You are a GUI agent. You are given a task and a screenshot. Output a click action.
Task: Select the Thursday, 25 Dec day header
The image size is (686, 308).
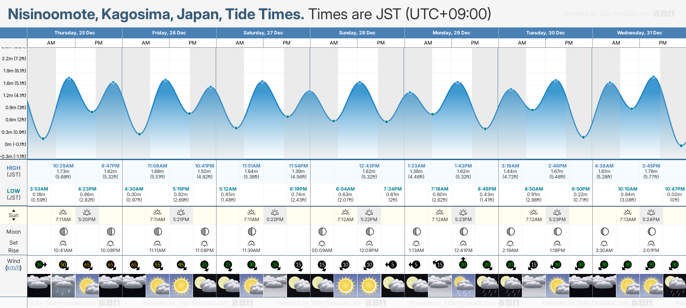click(x=75, y=33)
